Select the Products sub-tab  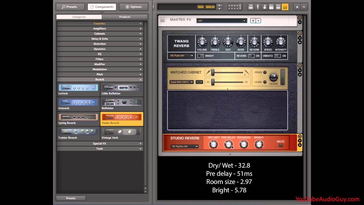tap(125, 17)
